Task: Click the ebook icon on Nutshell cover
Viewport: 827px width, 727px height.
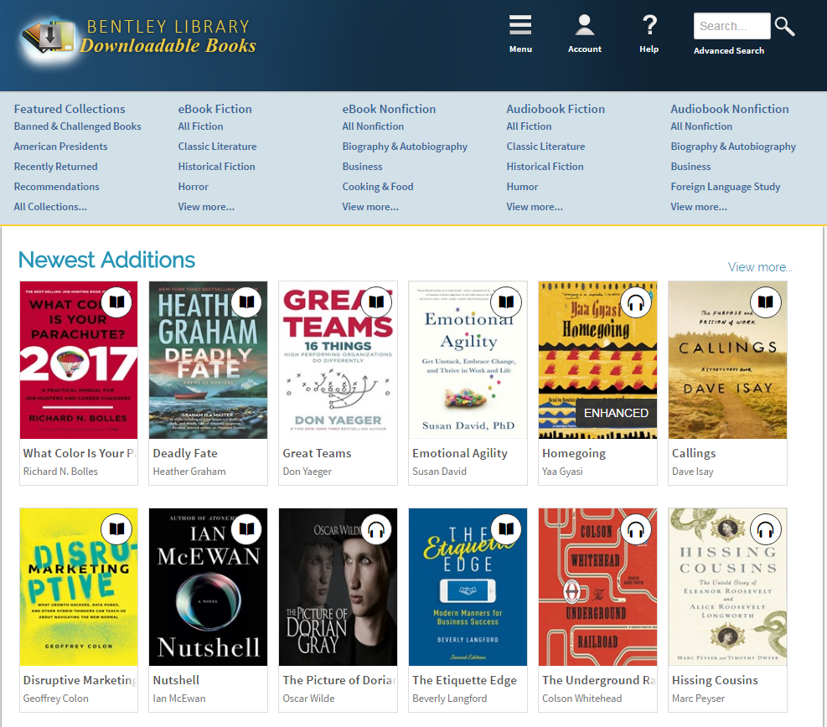Action: (246, 528)
